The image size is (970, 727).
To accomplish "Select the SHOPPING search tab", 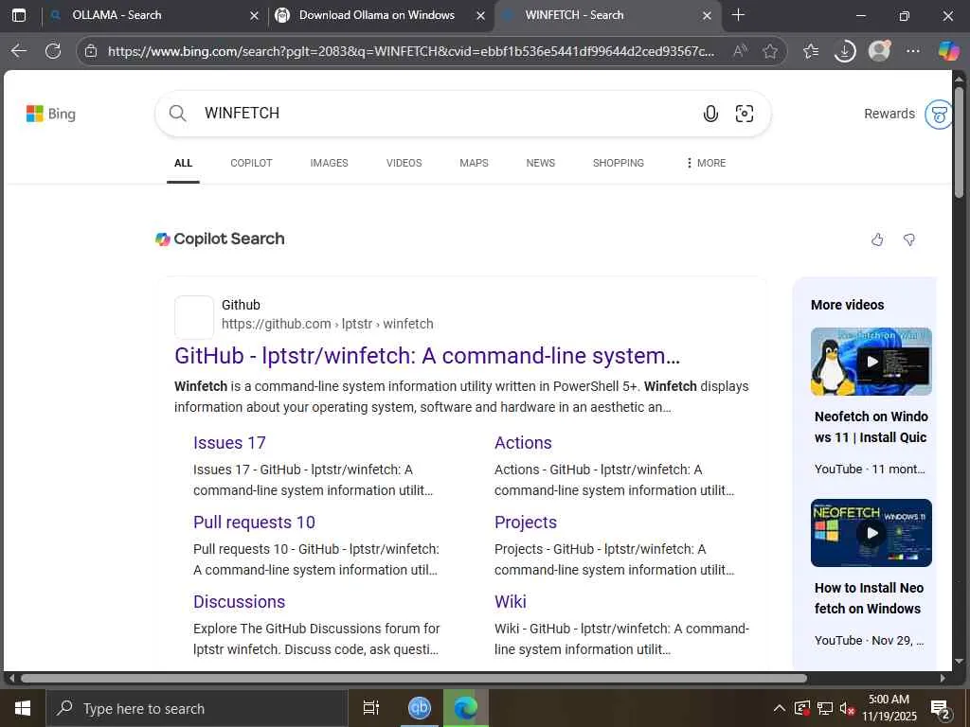I will 619,163.
